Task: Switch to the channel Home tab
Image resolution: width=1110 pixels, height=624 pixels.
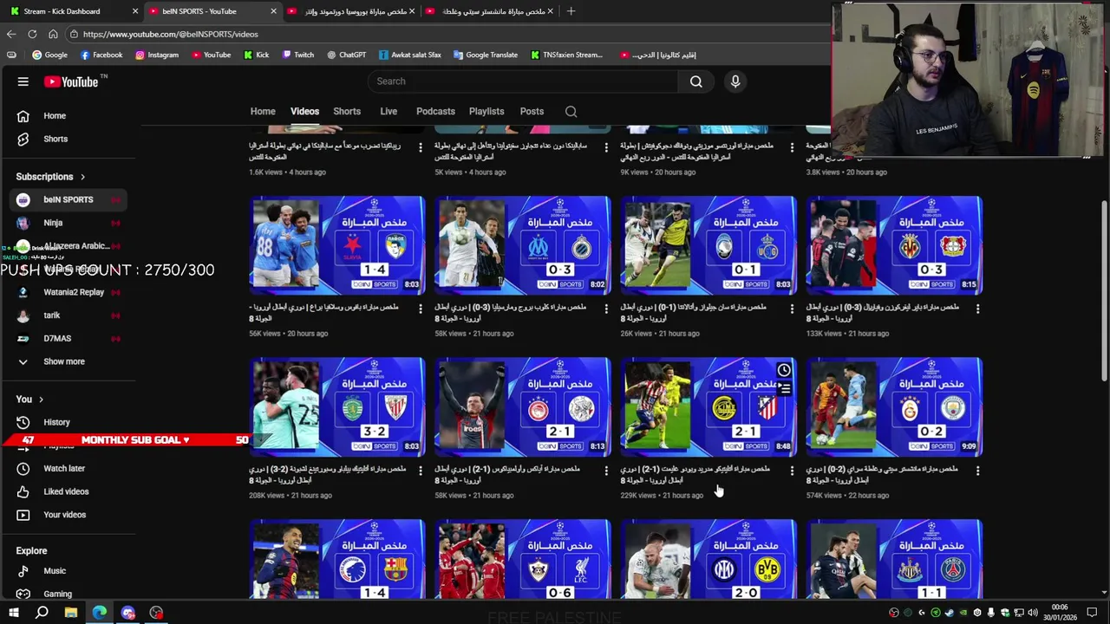Action: pos(263,112)
